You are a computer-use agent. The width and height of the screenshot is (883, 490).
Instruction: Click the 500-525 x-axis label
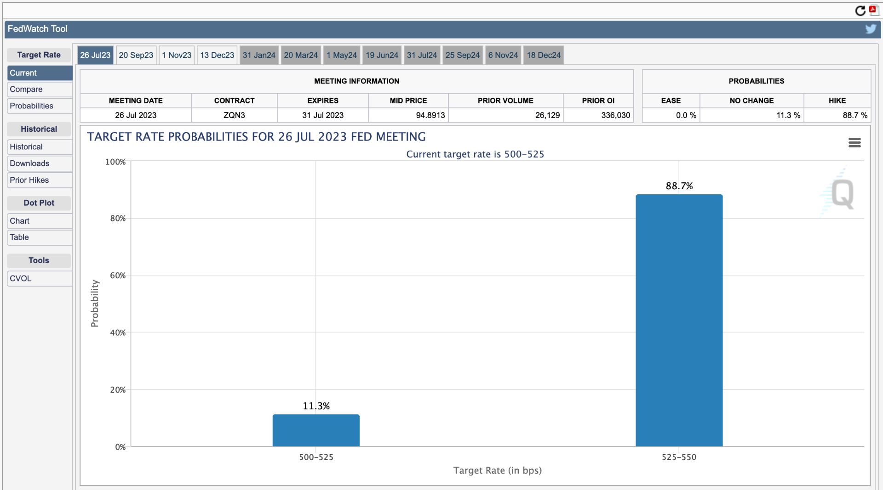coord(316,457)
